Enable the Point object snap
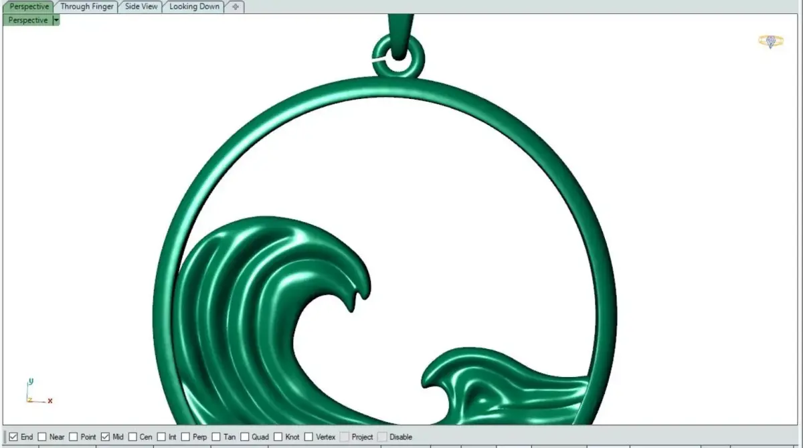 (x=73, y=437)
